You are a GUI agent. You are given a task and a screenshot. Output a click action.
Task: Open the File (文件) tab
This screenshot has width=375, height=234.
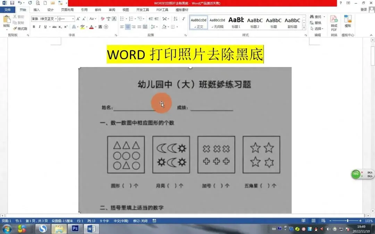point(7,10)
